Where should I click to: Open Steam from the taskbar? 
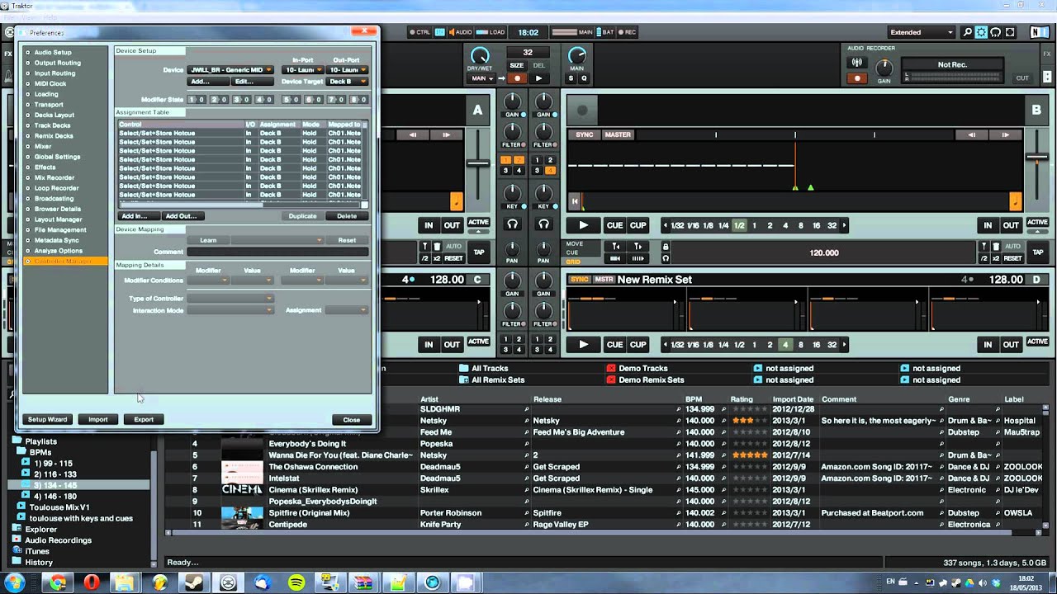pos(194,582)
